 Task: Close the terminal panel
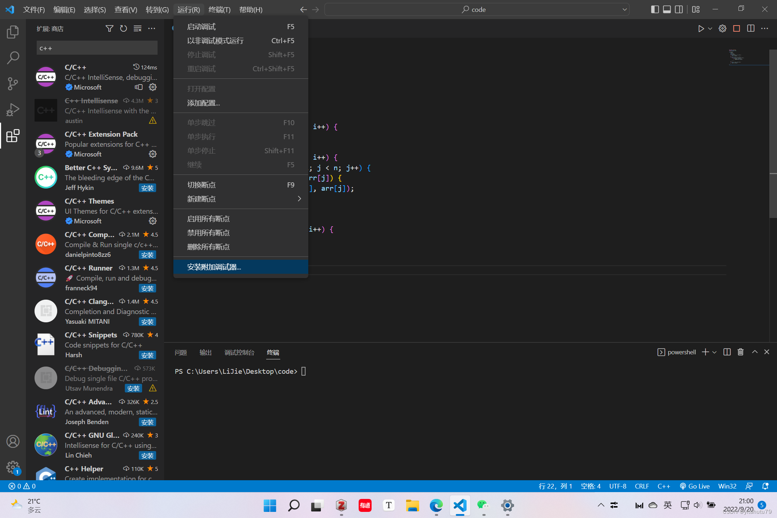tap(767, 352)
